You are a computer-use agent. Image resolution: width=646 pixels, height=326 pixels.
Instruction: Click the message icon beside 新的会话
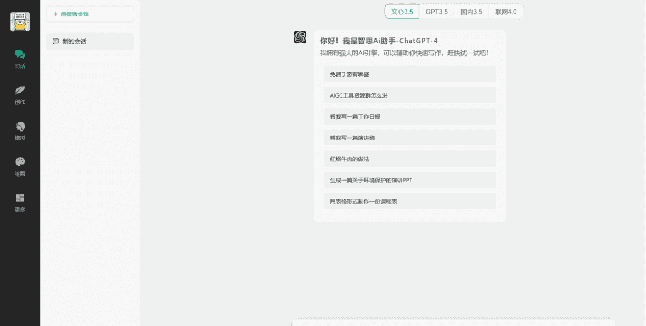55,41
